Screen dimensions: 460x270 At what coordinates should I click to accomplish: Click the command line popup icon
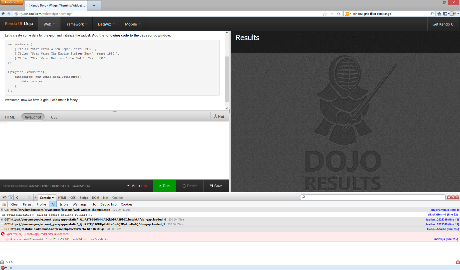(2, 262)
